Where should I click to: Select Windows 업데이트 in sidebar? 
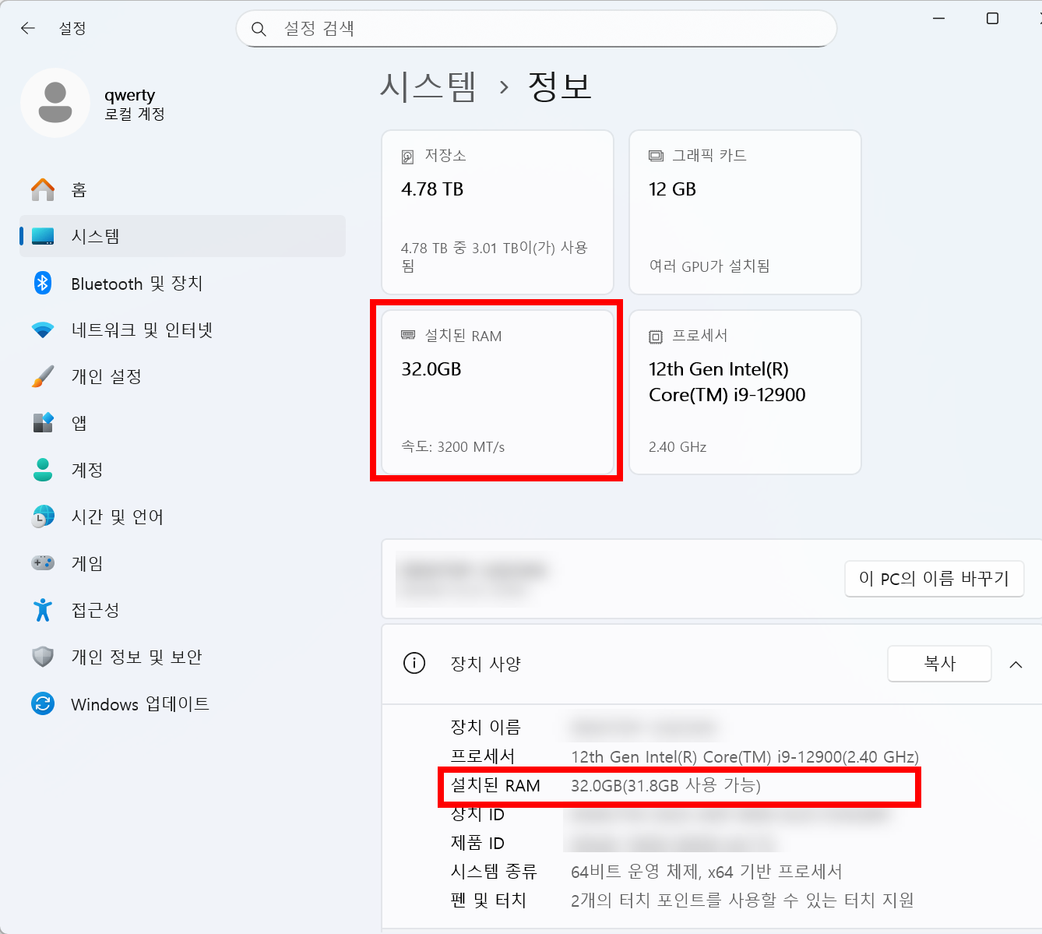click(182, 703)
